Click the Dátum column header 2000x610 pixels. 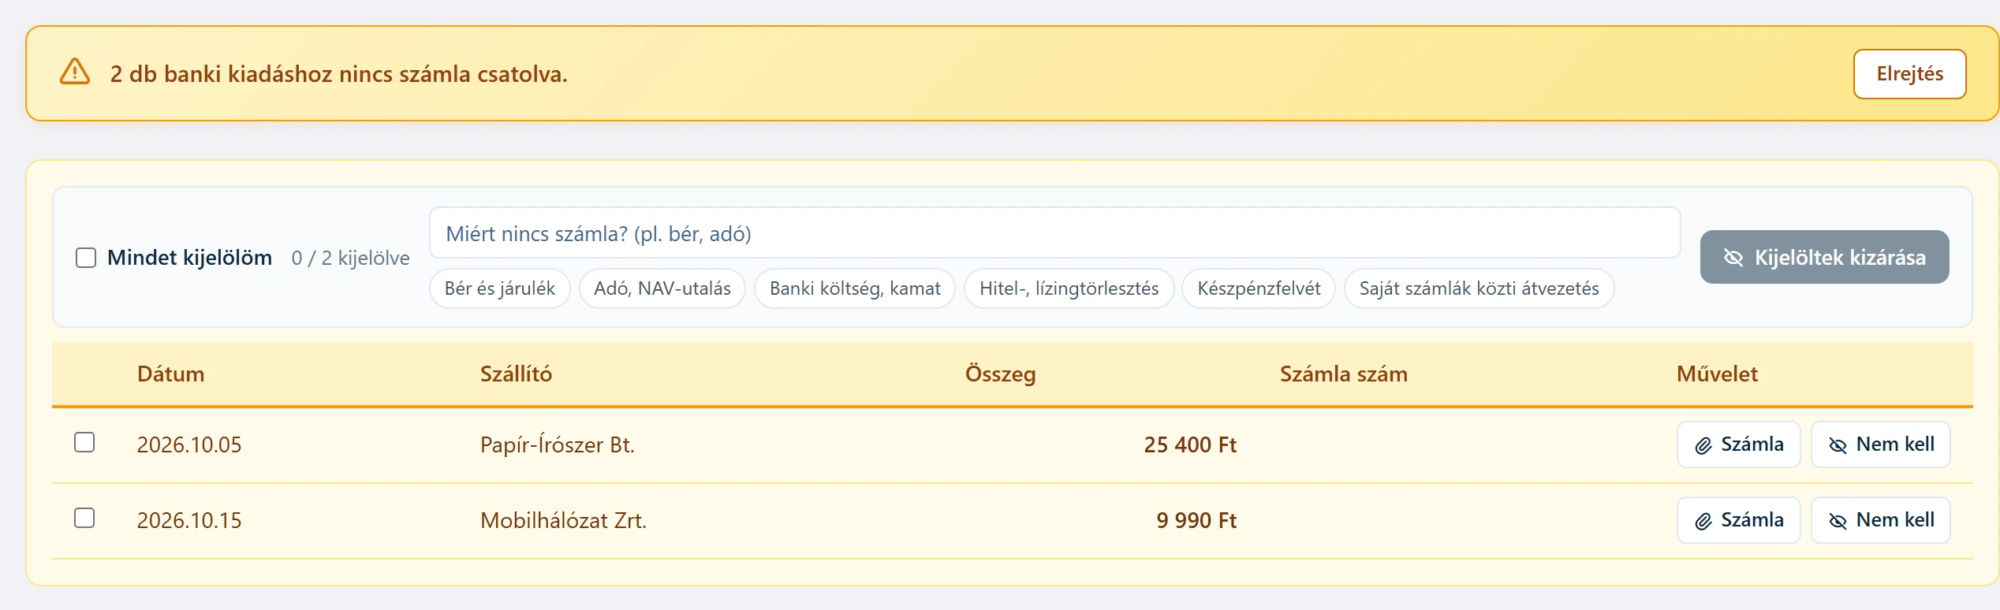click(170, 374)
